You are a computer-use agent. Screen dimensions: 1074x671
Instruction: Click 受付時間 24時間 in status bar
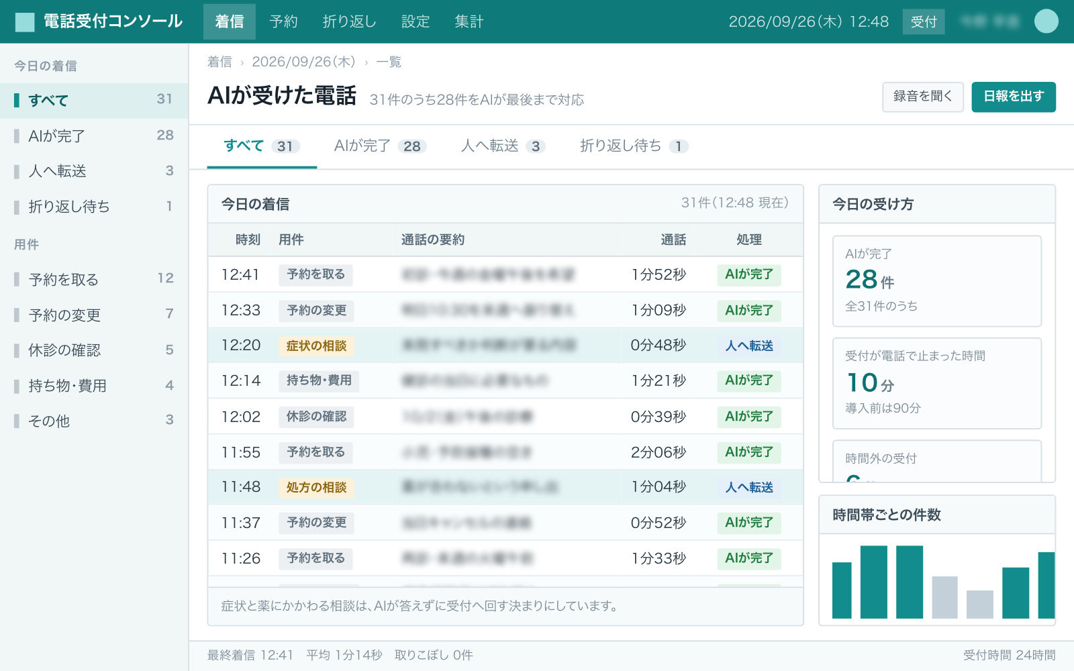pyautogui.click(x=1009, y=655)
